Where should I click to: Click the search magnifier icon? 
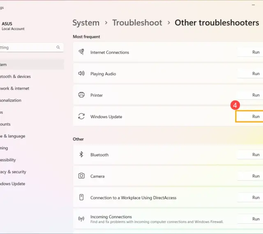(x=58, y=47)
